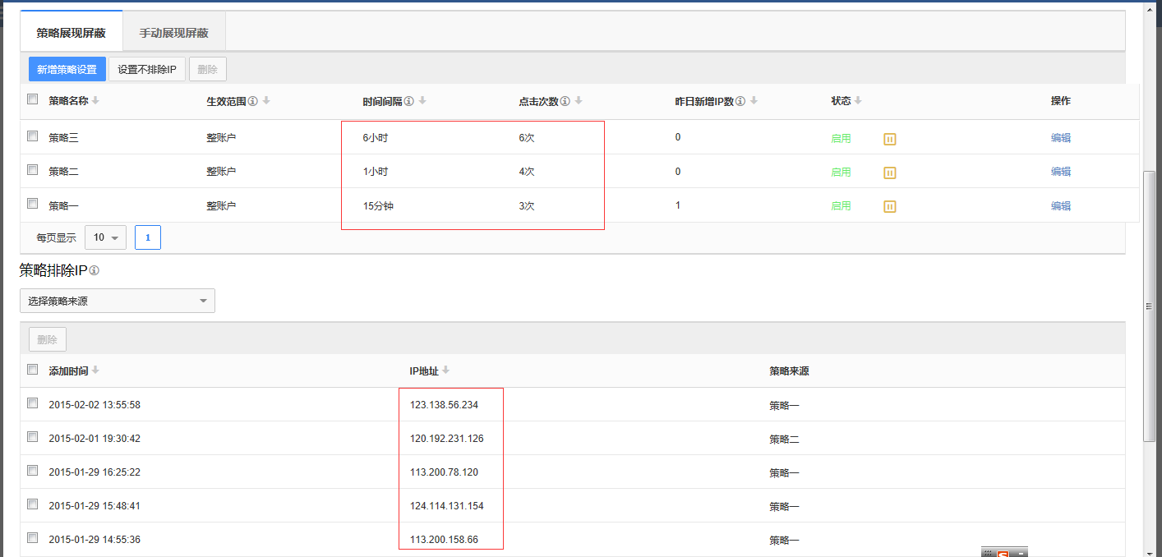Open the 每页显示 page size dropdown
1162x557 pixels.
[105, 237]
